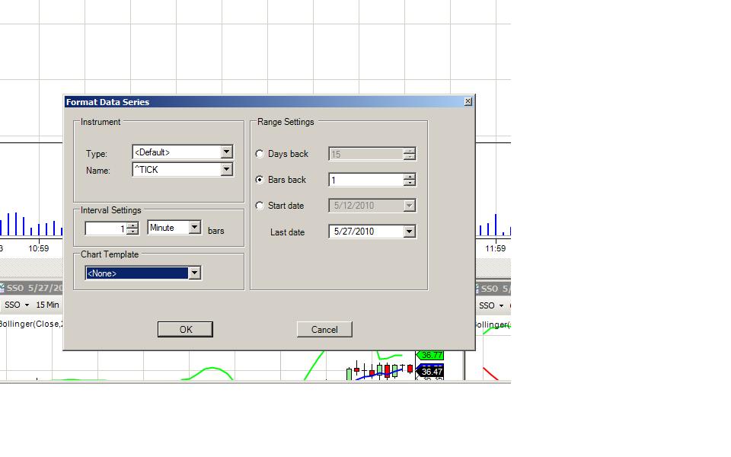
Task: Click the 10:59 time axis label
Action: (x=38, y=248)
